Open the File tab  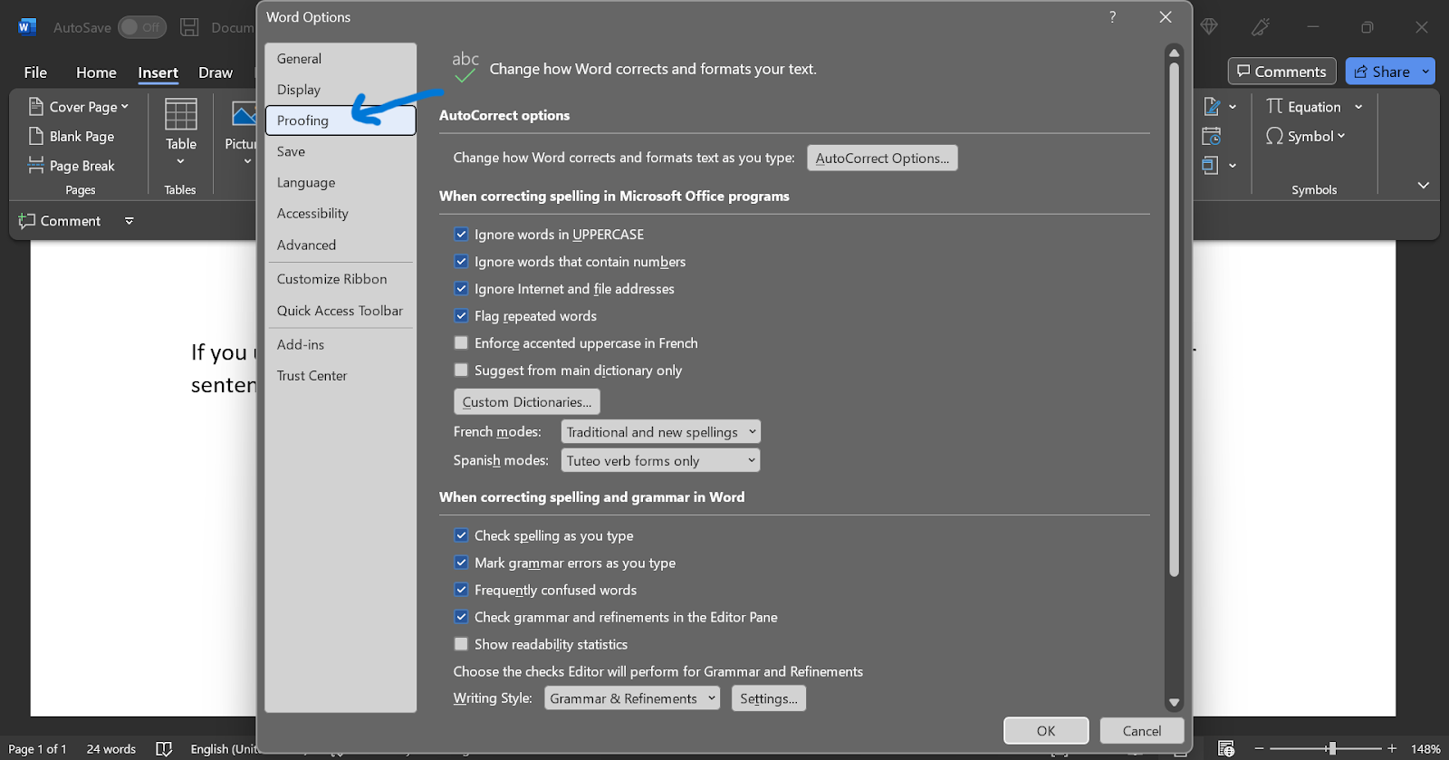coord(35,72)
